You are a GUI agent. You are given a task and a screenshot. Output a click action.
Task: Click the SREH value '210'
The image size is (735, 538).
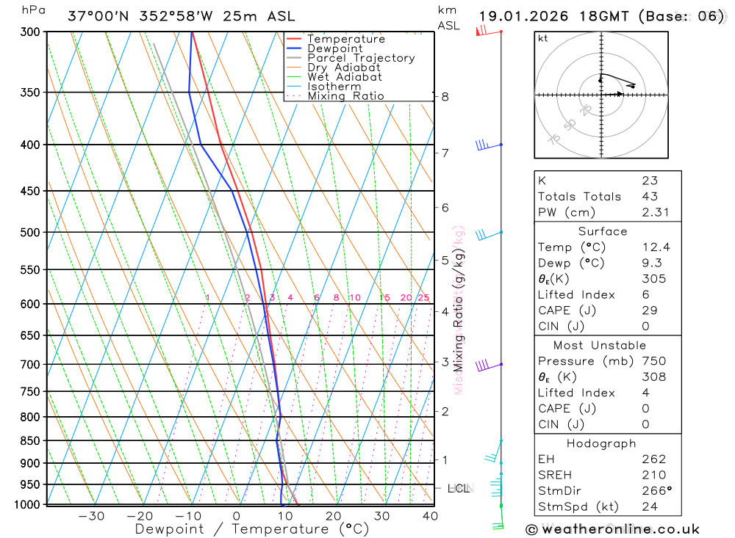654,476
